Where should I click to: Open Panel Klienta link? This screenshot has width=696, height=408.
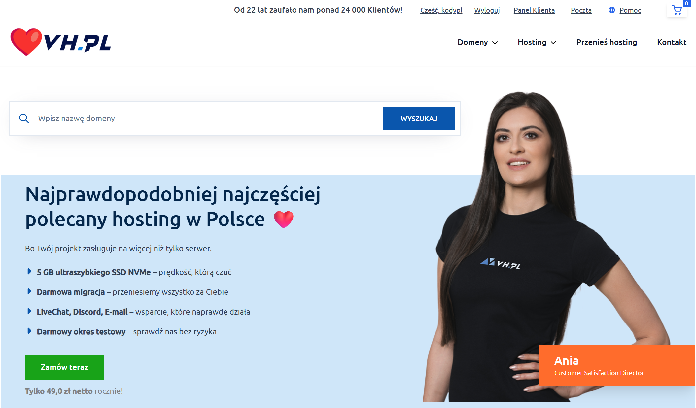pos(534,10)
